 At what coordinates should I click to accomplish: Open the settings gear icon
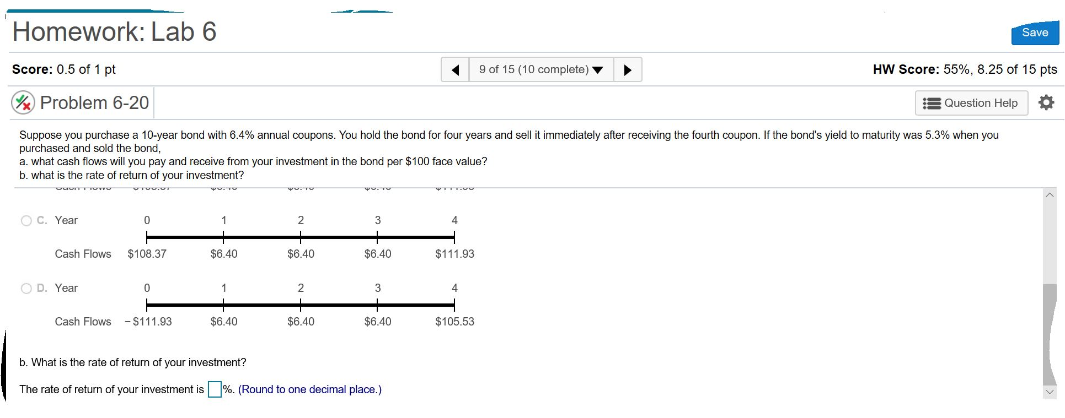point(1046,102)
